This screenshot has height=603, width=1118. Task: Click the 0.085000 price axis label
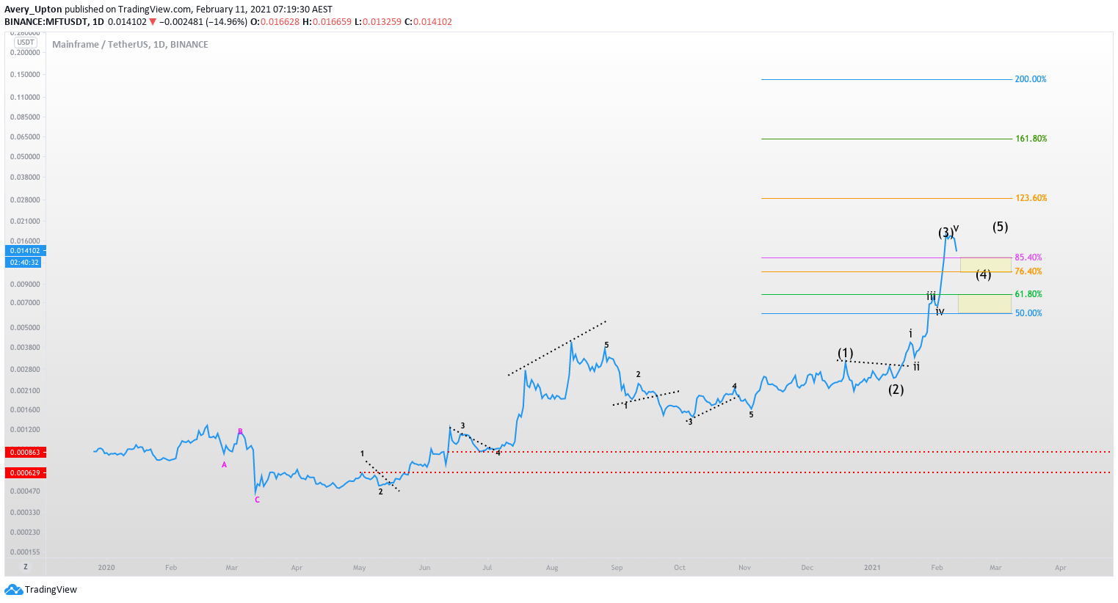tap(25, 117)
